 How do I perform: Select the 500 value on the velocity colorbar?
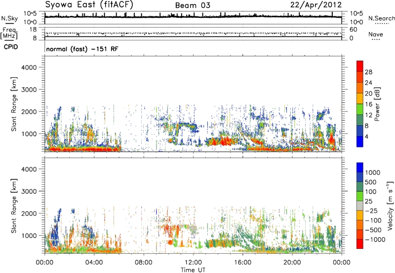pos(371,182)
